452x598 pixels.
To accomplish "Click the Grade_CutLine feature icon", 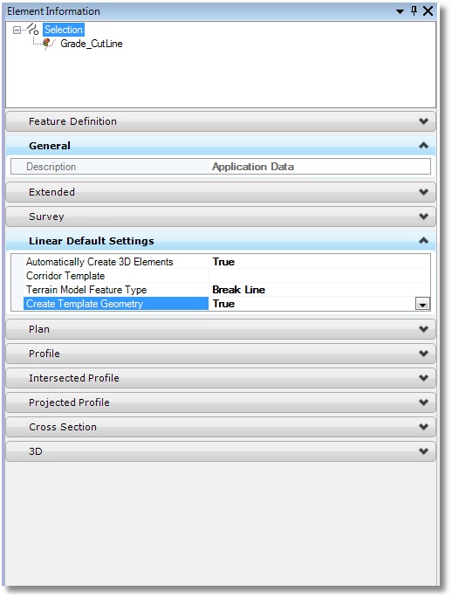I will (49, 44).
